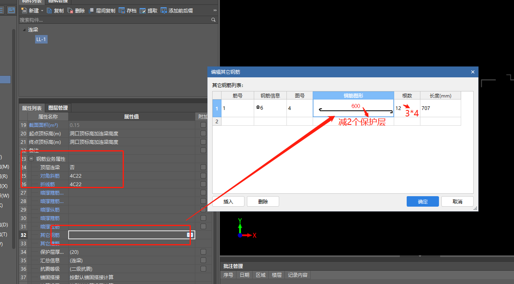Click the 图号 cell with value 4
The width and height of the screenshot is (514, 284).
pyautogui.click(x=300, y=108)
